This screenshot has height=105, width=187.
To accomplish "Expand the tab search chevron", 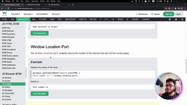I will (185, 5).
